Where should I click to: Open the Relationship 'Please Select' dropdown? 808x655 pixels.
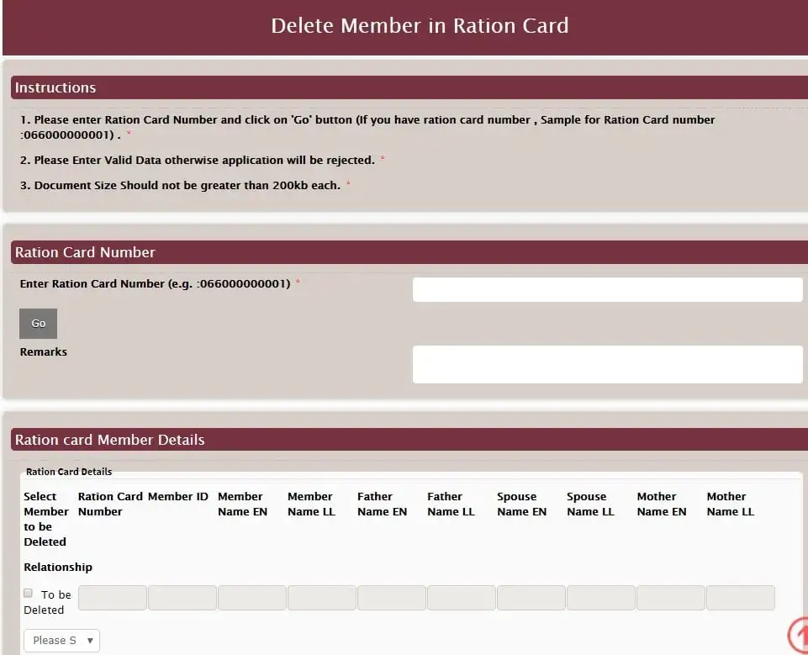coord(61,640)
